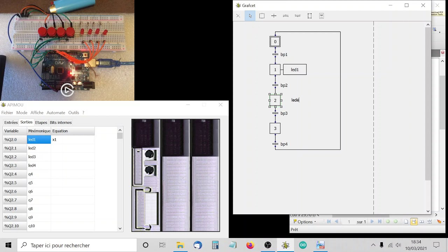Open the Mode menu in APIMOU

[x=22, y=112]
